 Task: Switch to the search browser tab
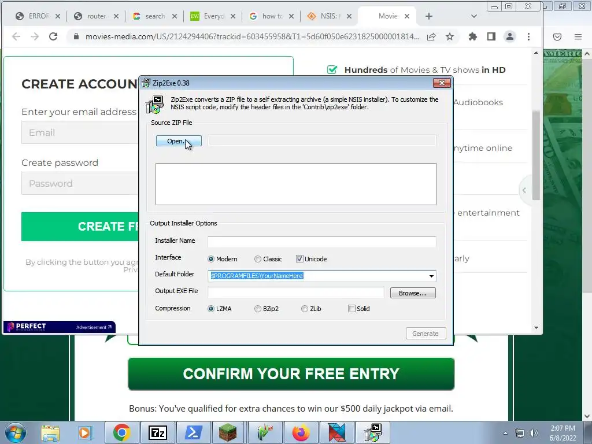tap(155, 16)
